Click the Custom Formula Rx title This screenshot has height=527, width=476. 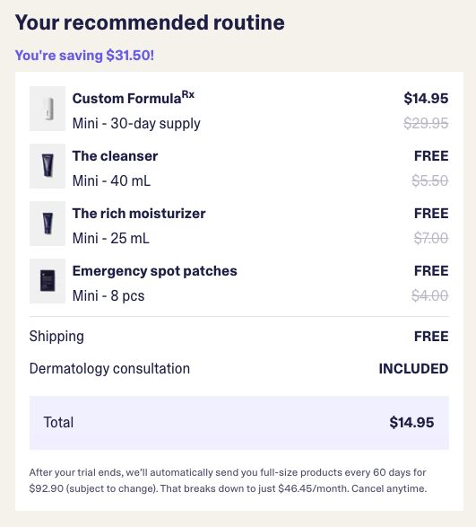tap(134, 98)
